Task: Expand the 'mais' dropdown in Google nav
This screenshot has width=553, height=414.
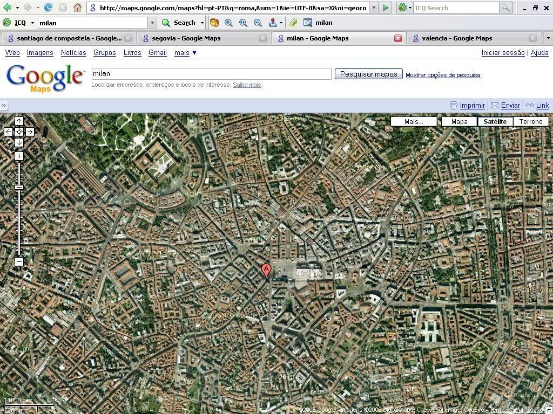Action: click(x=185, y=52)
